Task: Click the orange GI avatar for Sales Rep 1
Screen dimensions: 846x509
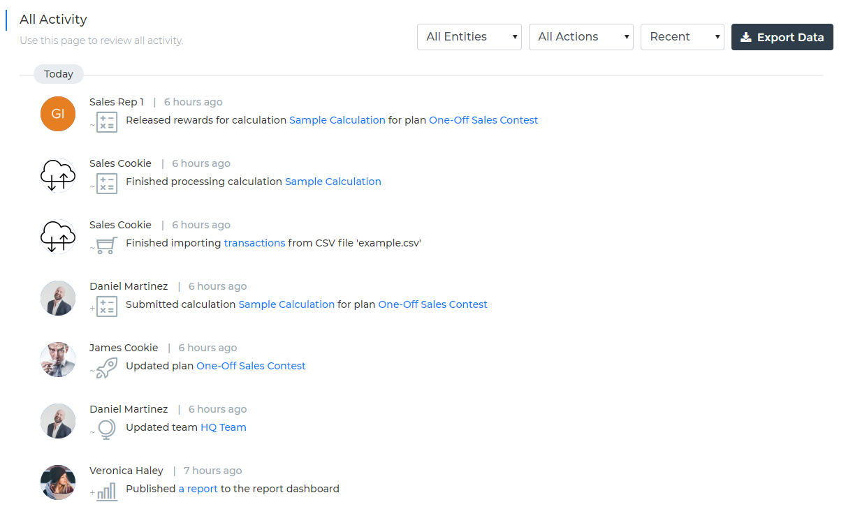Action: click(x=58, y=114)
